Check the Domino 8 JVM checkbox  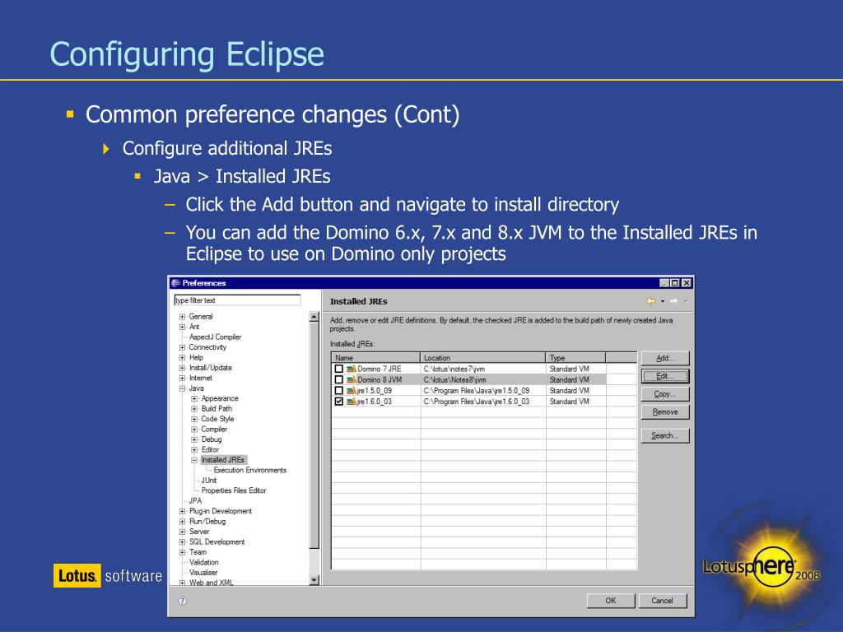click(x=338, y=380)
